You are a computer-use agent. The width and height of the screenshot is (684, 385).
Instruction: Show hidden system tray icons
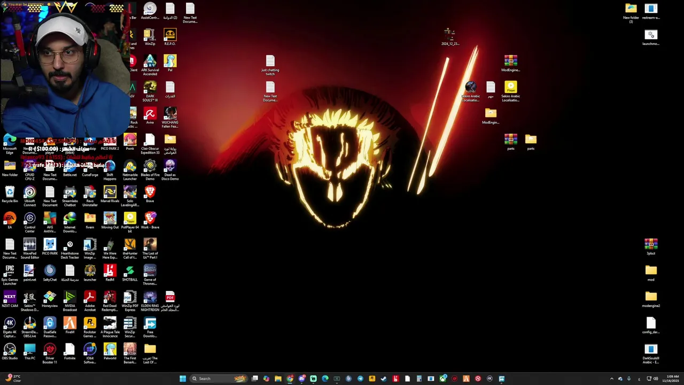612,379
